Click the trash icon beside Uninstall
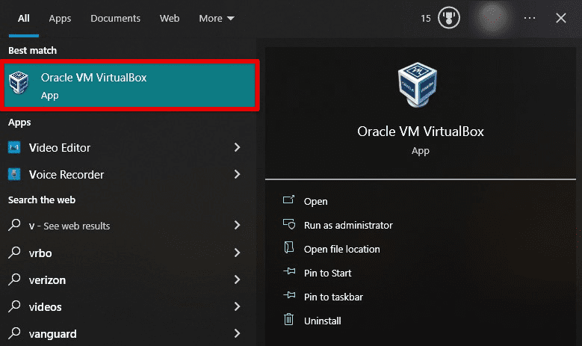Viewport: 582px width, 346px height. click(289, 319)
